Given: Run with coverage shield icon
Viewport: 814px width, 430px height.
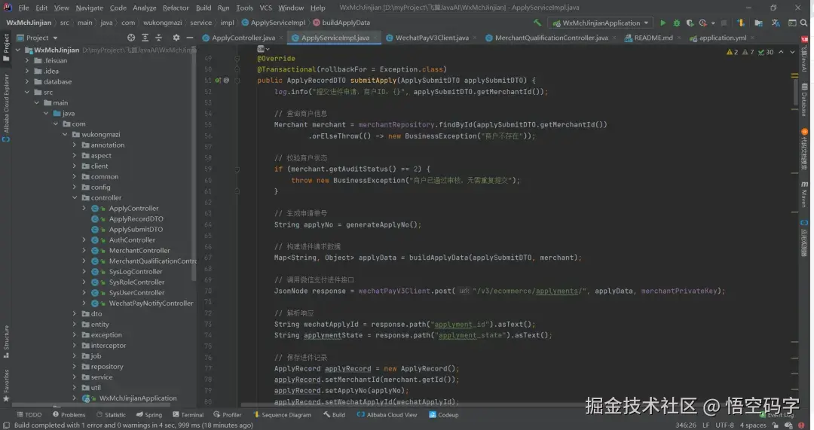Looking at the screenshot, I should [690, 23].
